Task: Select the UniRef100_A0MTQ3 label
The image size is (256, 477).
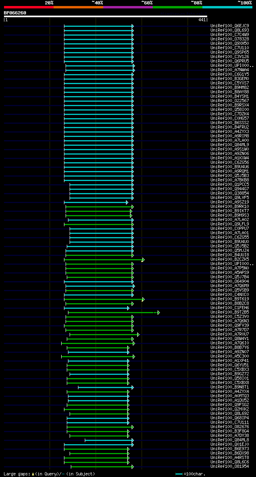Action: coord(230,396)
